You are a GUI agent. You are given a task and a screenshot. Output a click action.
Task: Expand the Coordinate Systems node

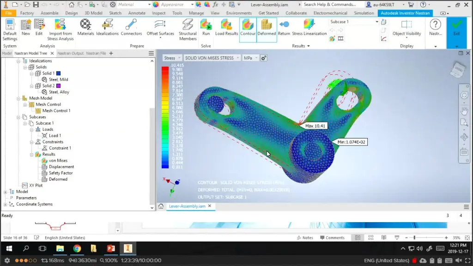coord(5,204)
